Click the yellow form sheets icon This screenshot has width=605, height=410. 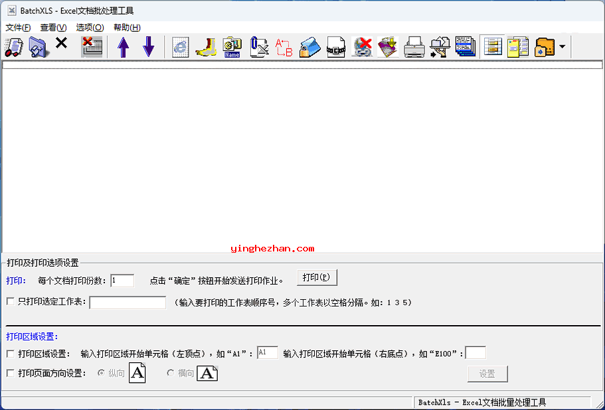[x=518, y=47]
